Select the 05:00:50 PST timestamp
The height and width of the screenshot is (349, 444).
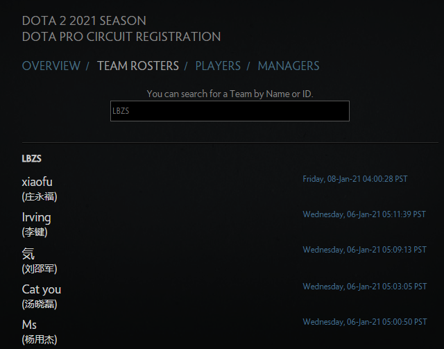point(364,322)
